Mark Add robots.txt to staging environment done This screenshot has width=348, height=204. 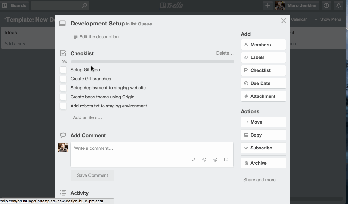pos(63,106)
